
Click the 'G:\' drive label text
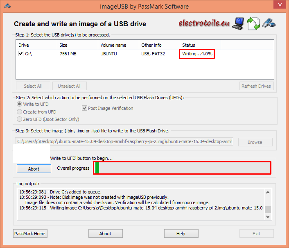(28, 54)
